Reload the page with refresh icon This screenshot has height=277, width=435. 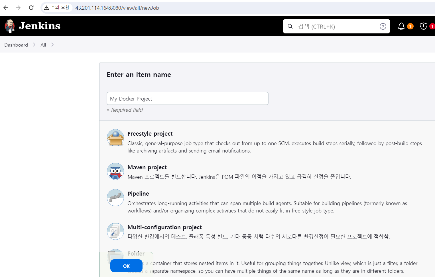[x=31, y=8]
